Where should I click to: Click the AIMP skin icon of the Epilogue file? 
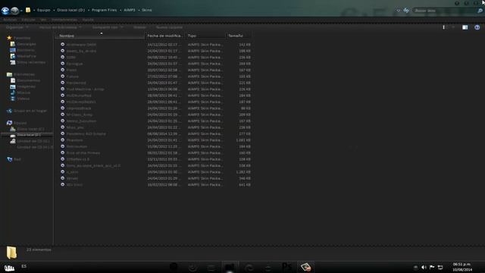(x=62, y=64)
